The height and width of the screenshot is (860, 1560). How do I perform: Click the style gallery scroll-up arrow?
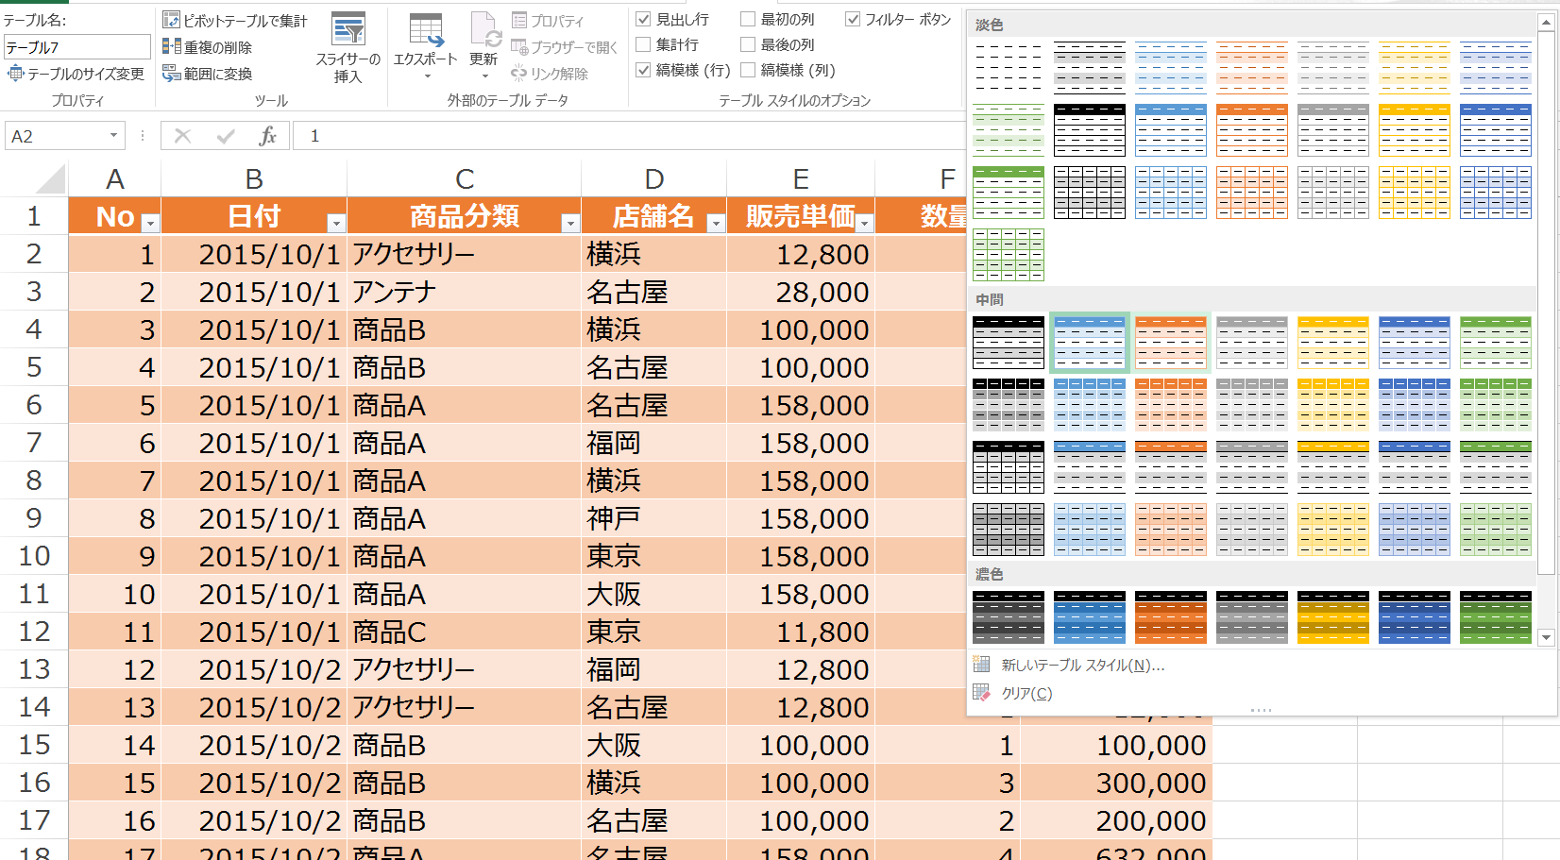pos(1546,24)
